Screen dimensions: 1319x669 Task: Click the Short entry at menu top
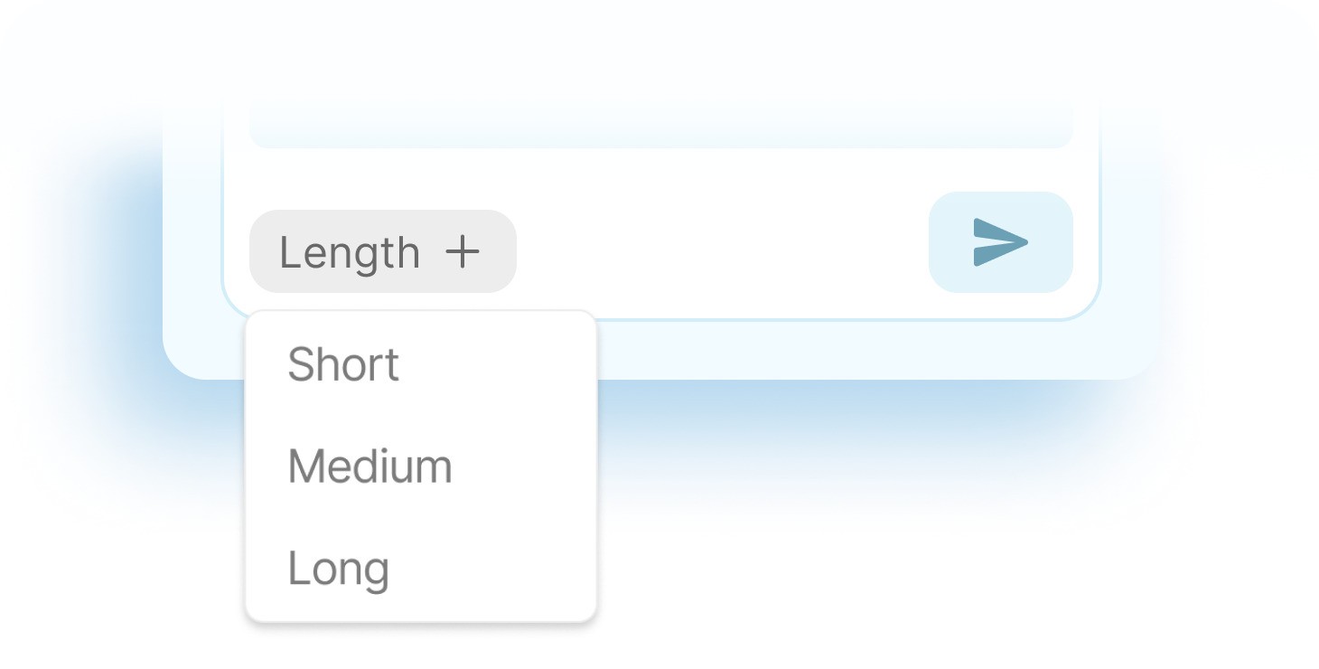coord(343,364)
